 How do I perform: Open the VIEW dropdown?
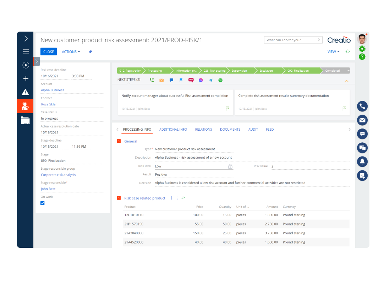(x=333, y=52)
